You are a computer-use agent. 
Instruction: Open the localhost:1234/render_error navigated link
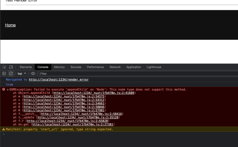(x=59, y=80)
